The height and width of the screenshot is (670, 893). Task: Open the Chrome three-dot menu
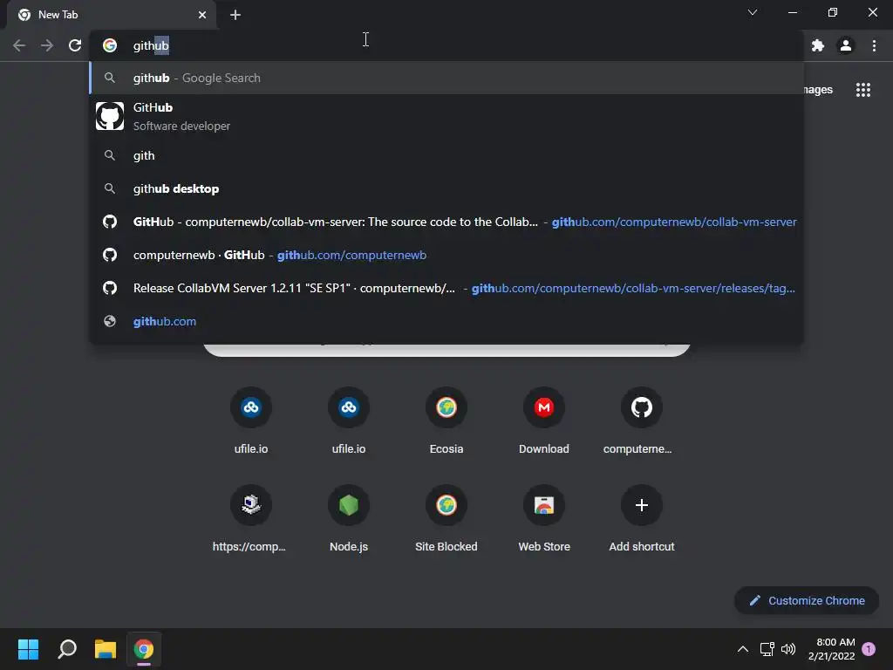tap(874, 45)
